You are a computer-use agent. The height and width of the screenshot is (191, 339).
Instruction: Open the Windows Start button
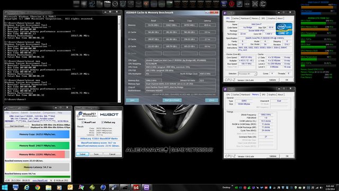5,187
